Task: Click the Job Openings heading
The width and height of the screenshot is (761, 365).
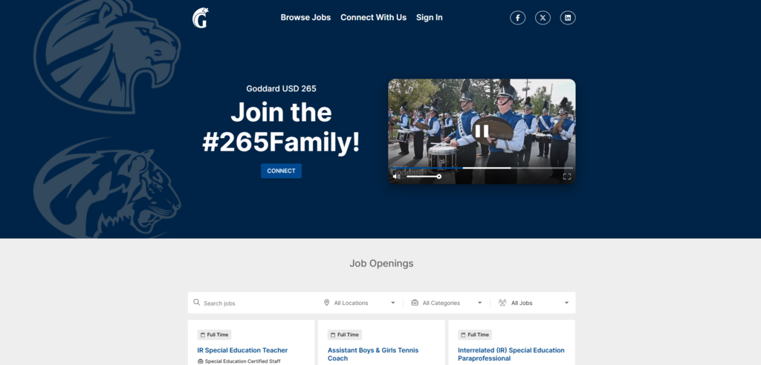Action: 381,263
